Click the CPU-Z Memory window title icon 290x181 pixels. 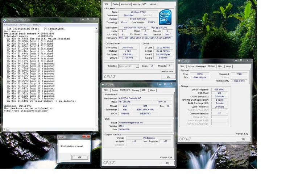pyautogui.click(x=179, y=61)
